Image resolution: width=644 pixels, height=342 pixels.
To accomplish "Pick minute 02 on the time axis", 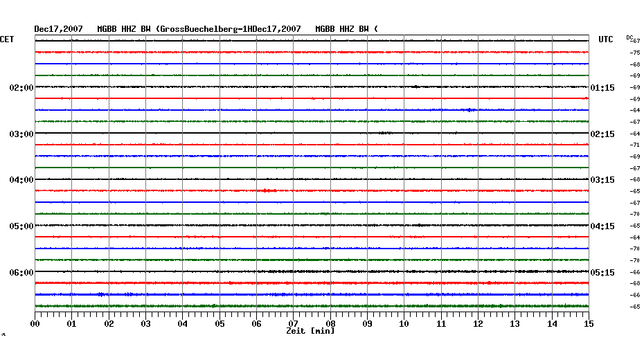I will [x=109, y=324].
